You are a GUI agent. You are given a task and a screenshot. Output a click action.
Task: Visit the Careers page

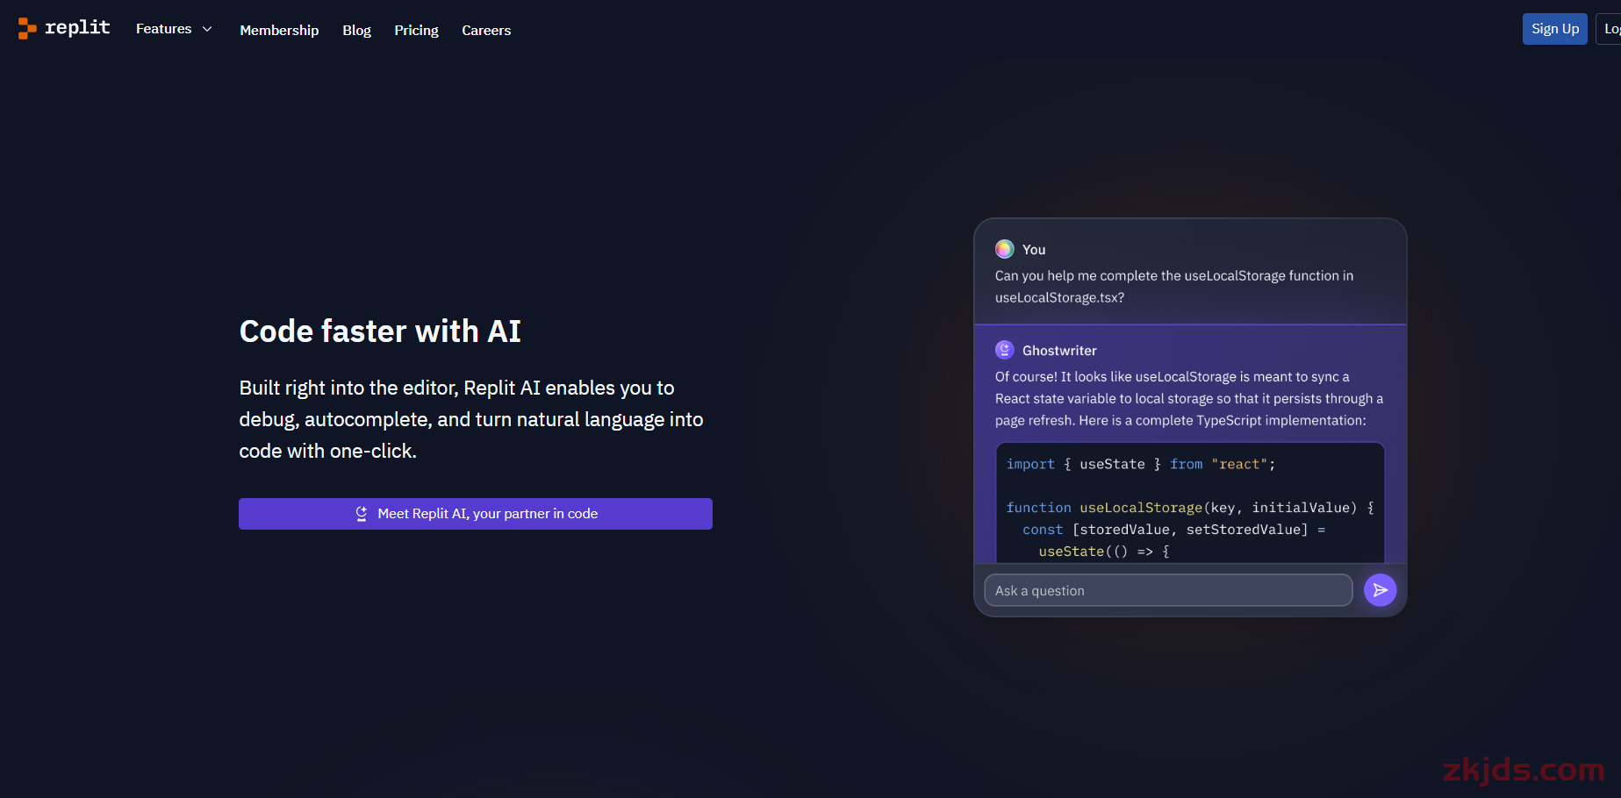tap(486, 30)
